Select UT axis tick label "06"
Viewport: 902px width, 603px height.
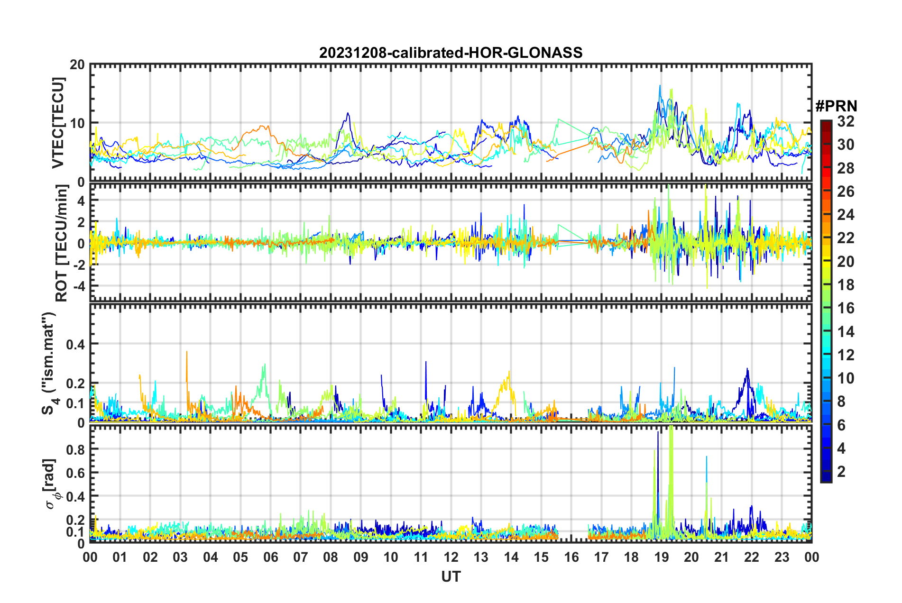[x=270, y=557]
